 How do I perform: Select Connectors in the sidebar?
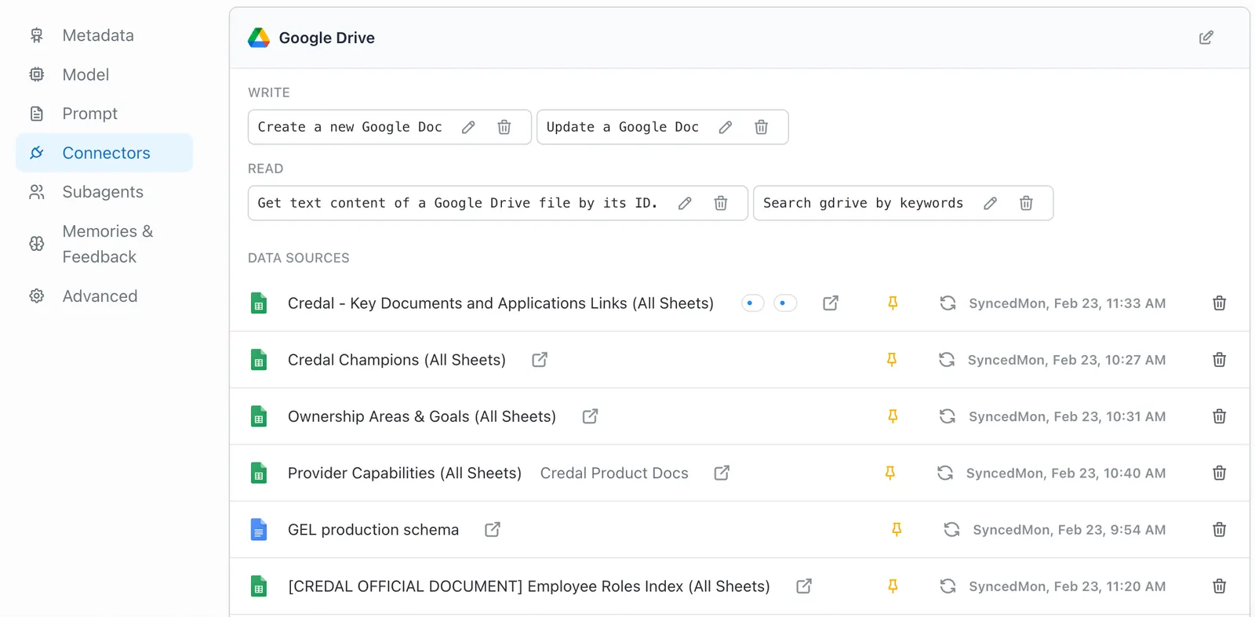pyautogui.click(x=104, y=153)
